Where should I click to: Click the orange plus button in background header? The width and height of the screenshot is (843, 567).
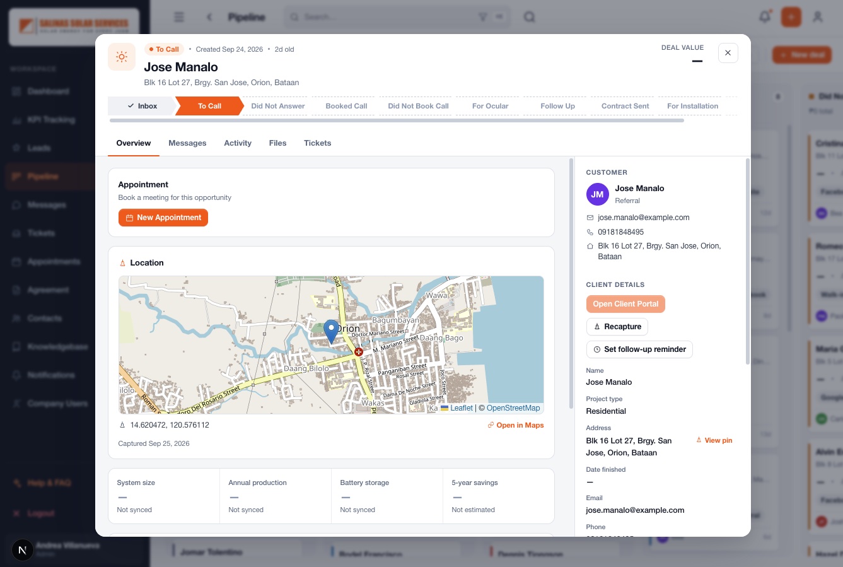pyautogui.click(x=791, y=17)
